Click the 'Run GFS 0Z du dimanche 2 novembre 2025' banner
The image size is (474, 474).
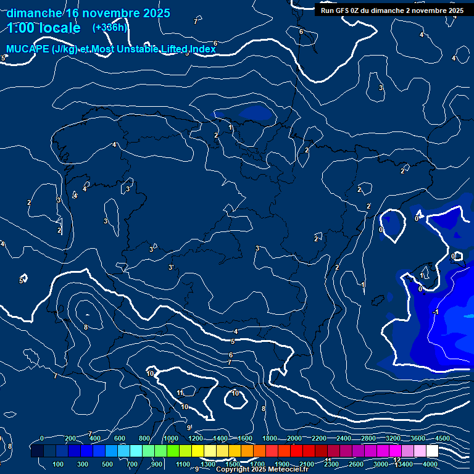coord(392,10)
